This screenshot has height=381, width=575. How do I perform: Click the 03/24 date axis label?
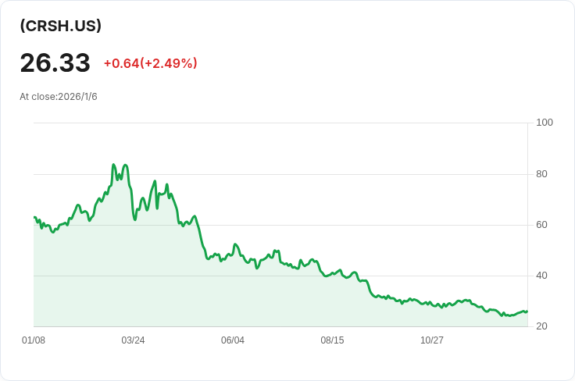tap(133, 340)
